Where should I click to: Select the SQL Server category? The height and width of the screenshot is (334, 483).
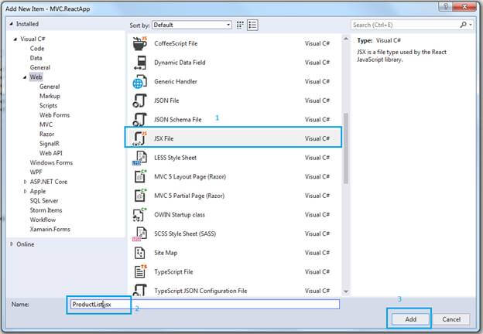[44, 201]
